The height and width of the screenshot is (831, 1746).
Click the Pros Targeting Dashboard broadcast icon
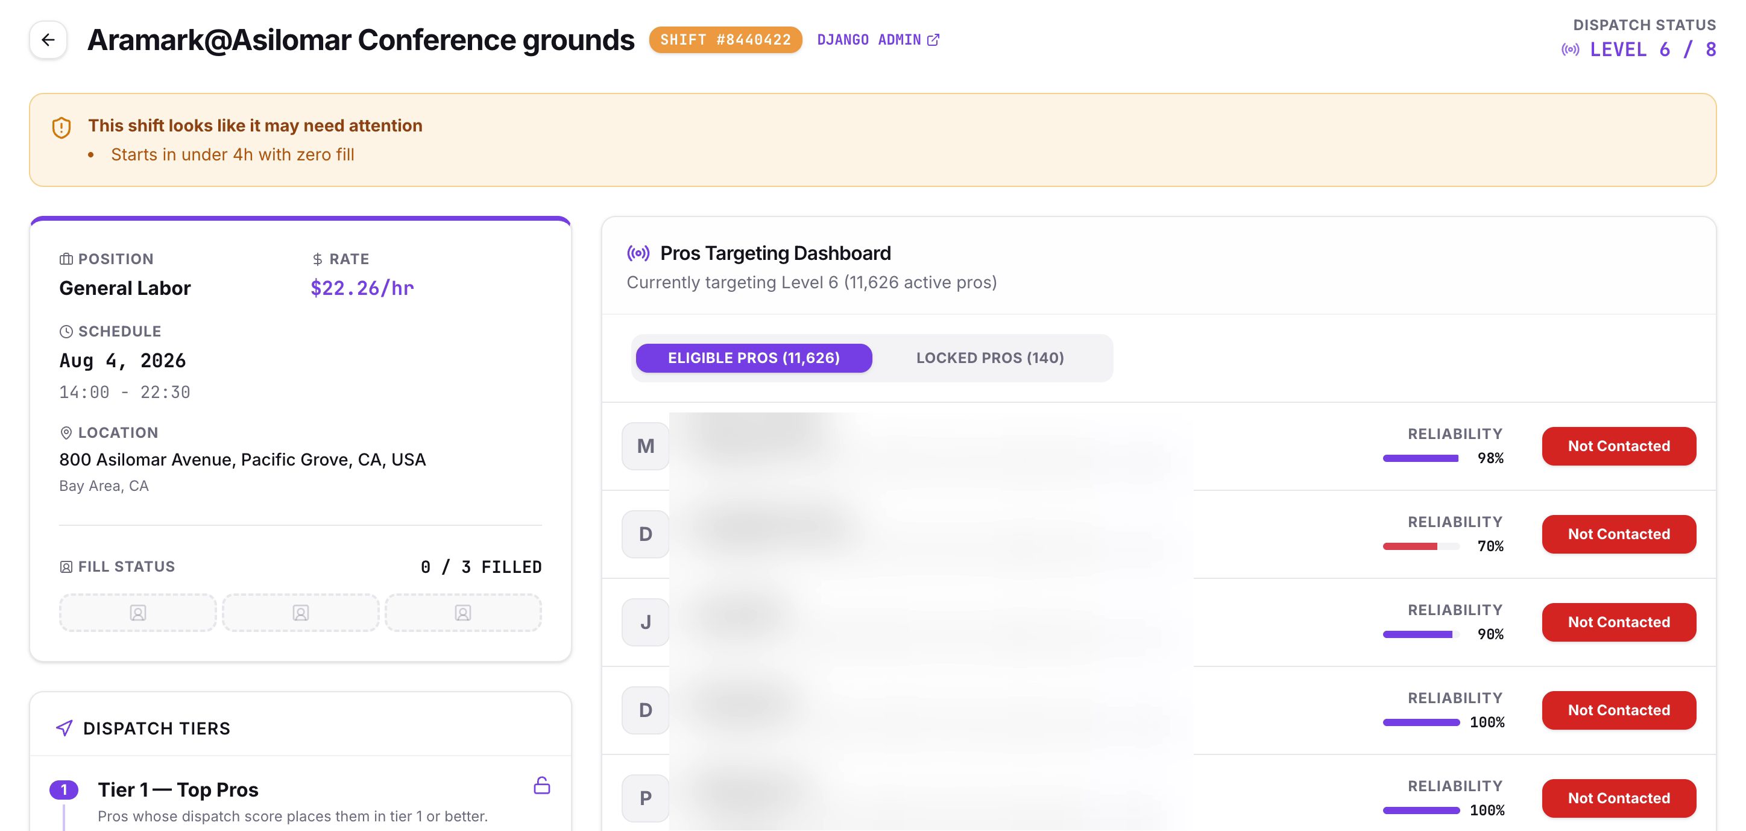point(638,253)
